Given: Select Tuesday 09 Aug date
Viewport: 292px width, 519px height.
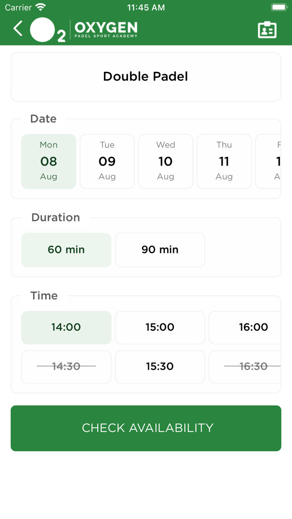Looking at the screenshot, I should click(107, 161).
